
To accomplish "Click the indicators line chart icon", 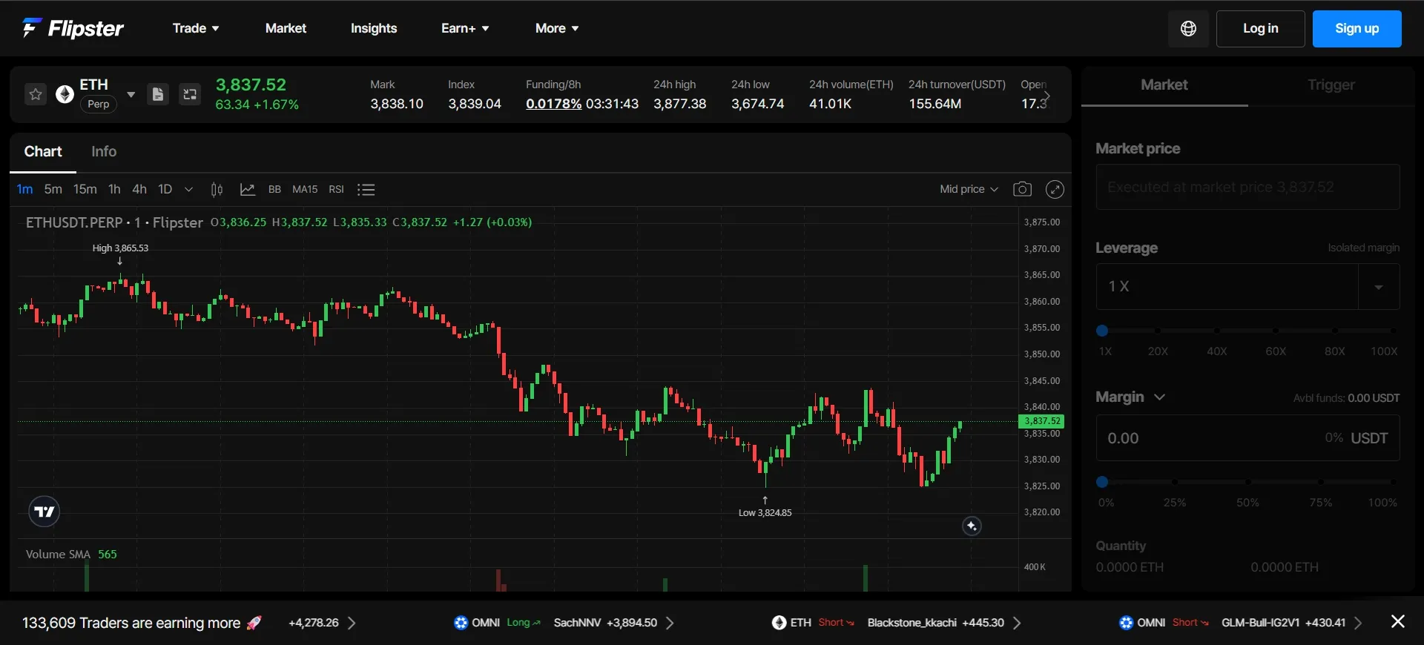I will point(248,190).
